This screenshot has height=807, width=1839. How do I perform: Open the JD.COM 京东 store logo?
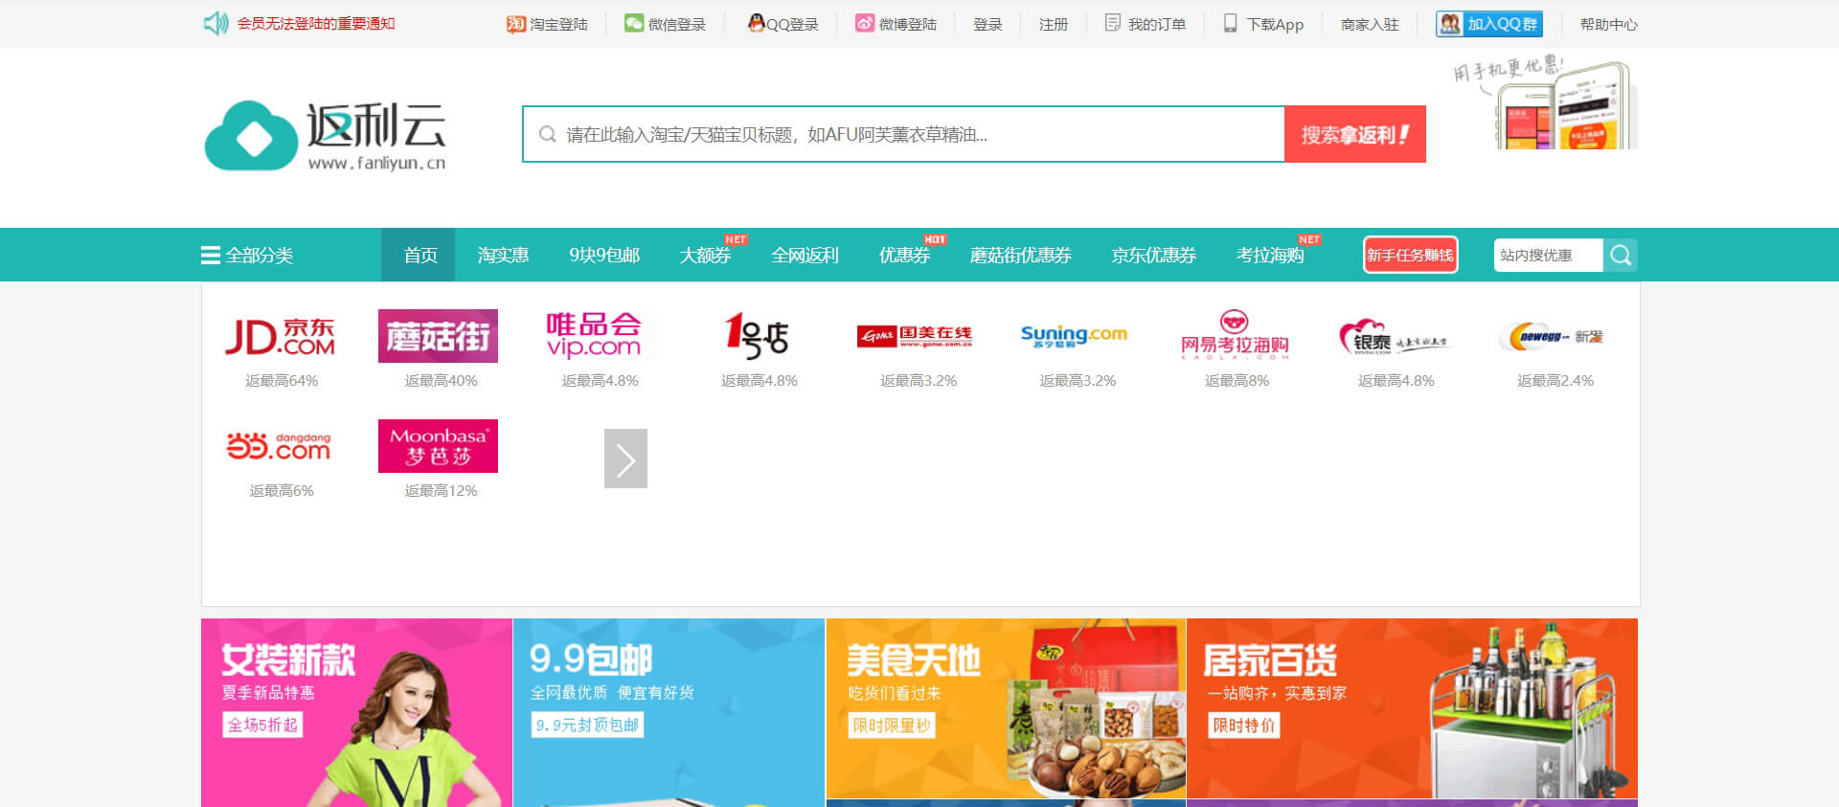click(x=281, y=336)
